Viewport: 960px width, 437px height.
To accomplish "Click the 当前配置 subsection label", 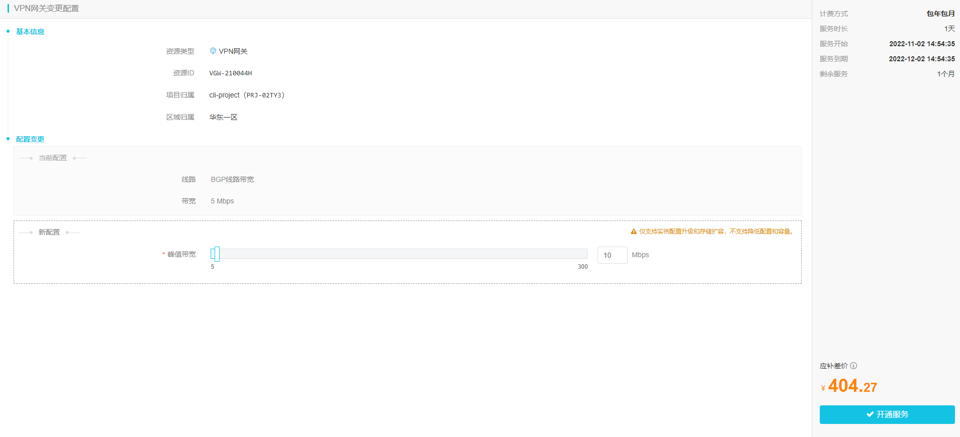I will click(x=53, y=158).
